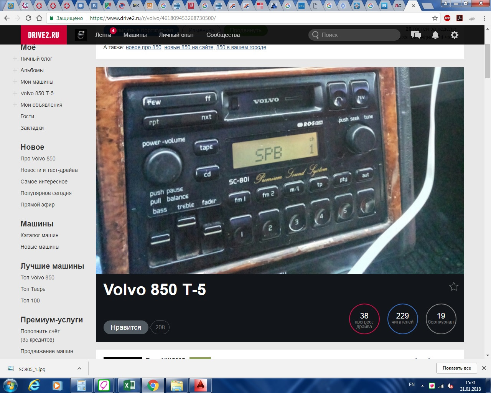Open the Машины menu item

135,35
